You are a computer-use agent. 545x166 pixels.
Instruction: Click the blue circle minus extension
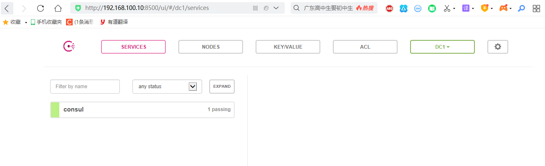(x=418, y=8)
